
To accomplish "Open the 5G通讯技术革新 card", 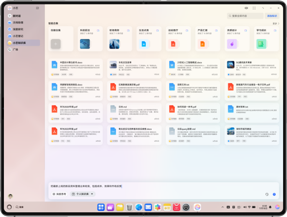I will point(252,69).
